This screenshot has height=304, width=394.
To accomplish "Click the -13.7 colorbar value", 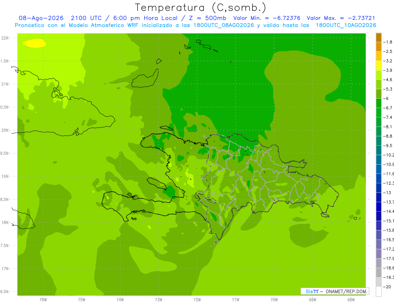I will [389, 202].
